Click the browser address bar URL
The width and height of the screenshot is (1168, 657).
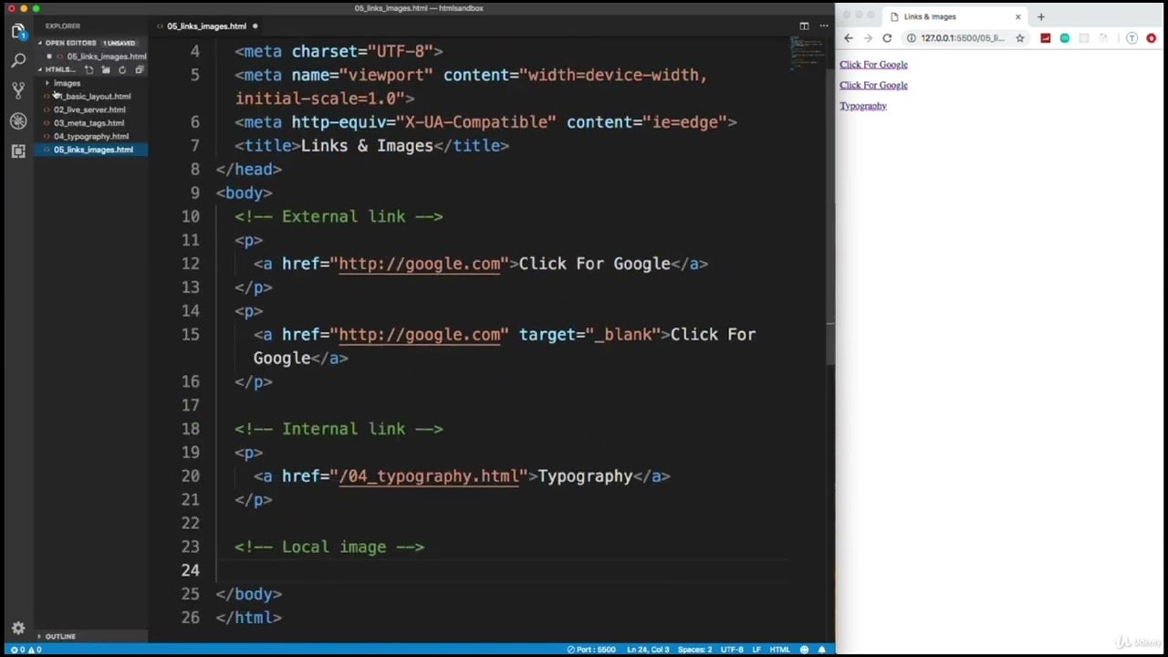[x=963, y=38]
